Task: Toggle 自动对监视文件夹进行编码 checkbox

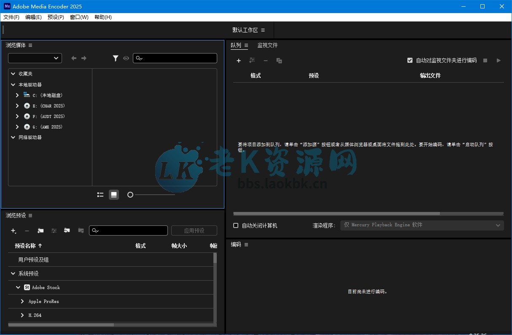Action: point(410,60)
